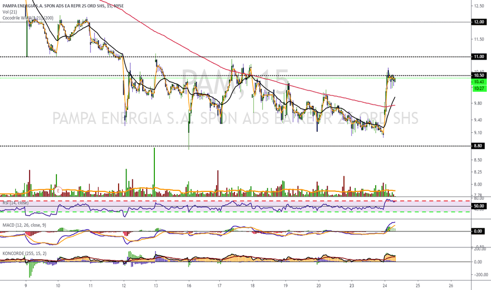Click the 8.50 price axis value
This screenshot has height=290, width=491.
click(x=478, y=160)
